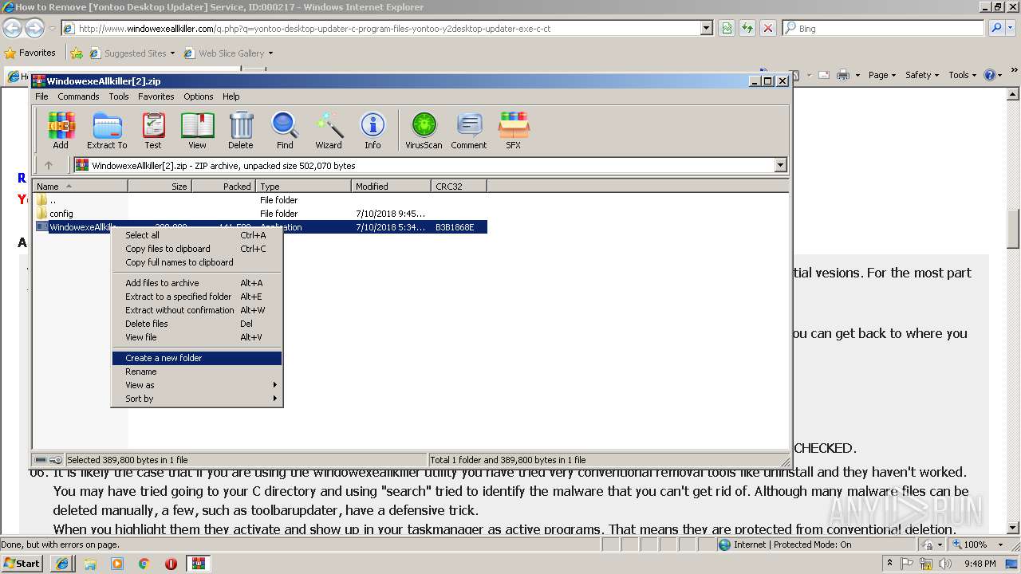Image resolution: width=1021 pixels, height=574 pixels.
Task: Open the Favorites star button
Action: coord(30,53)
